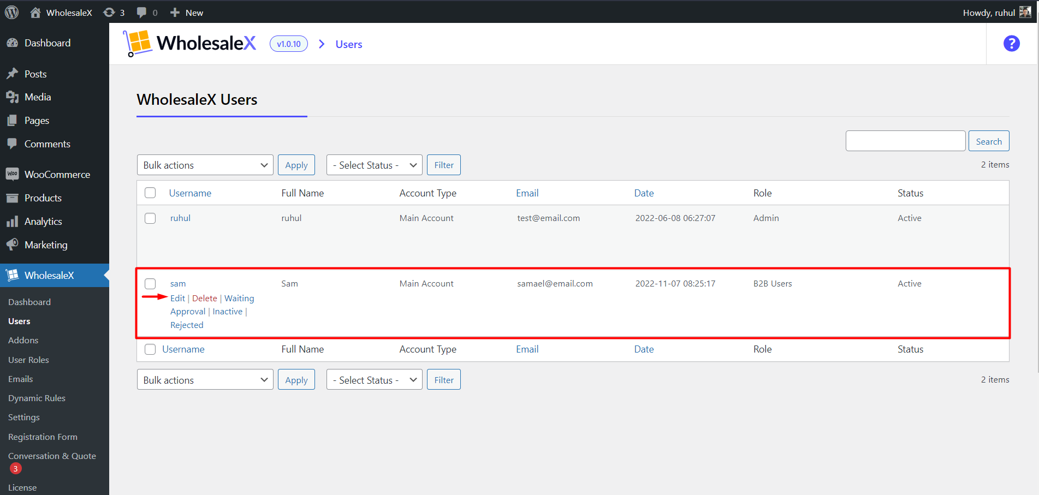Open Registration Form submenu item
The width and height of the screenshot is (1039, 495).
(43, 437)
